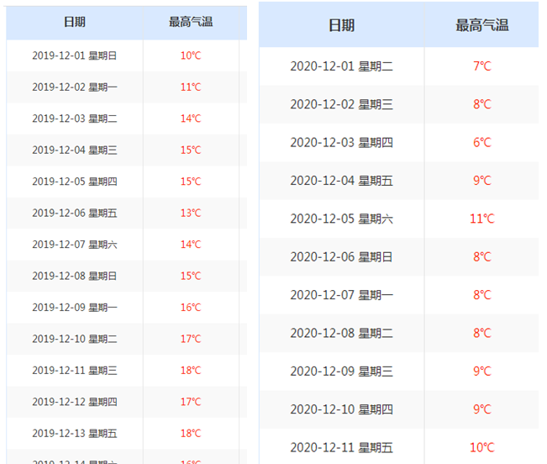
Task: Select the 2019-12-01 星期日 date cell
Action: pos(74,55)
